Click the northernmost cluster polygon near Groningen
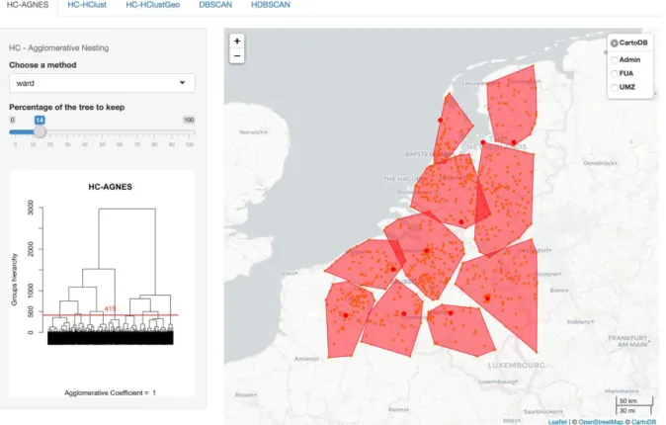The width and height of the screenshot is (666, 425). pyautogui.click(x=512, y=107)
